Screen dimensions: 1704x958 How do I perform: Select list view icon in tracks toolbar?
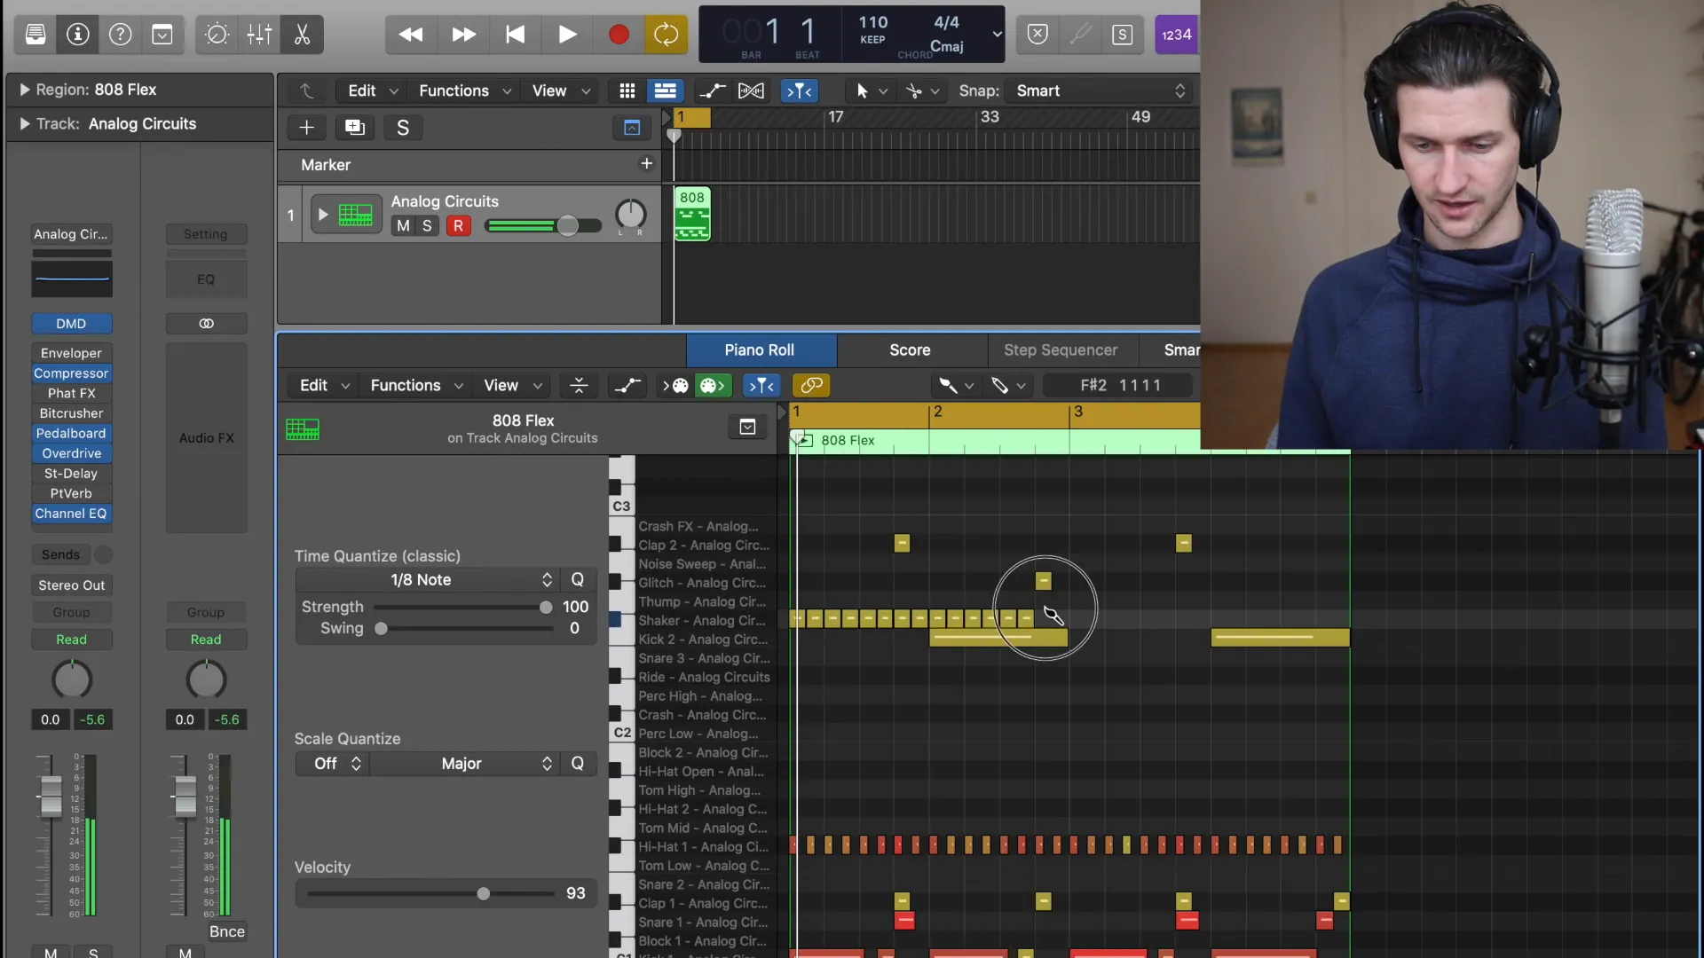[665, 90]
